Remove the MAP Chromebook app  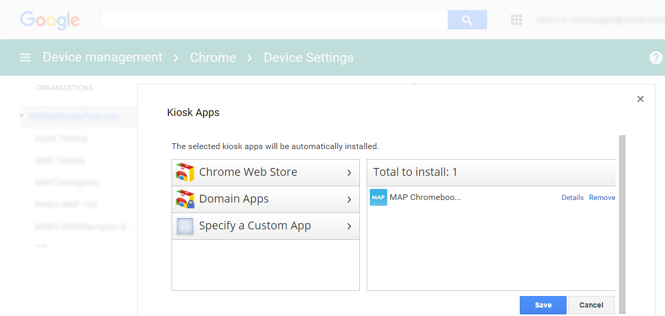[602, 198]
